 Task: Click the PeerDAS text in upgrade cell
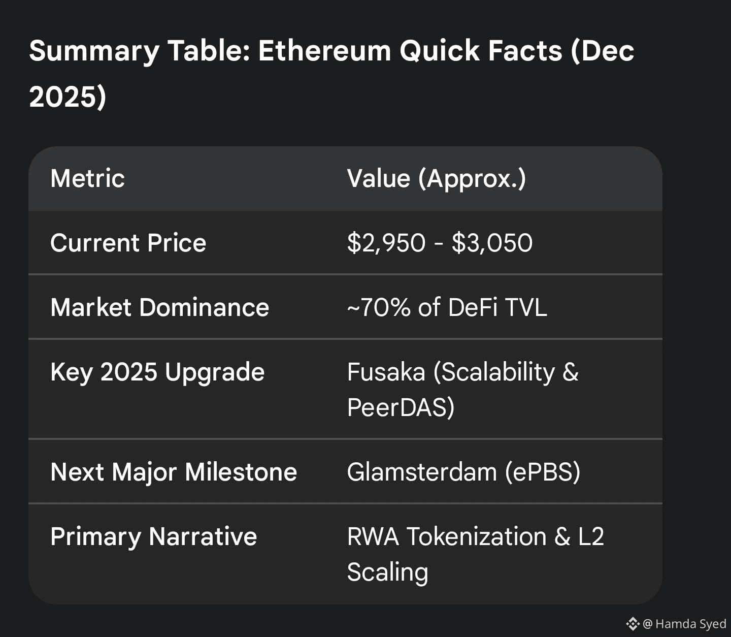pyautogui.click(x=400, y=407)
